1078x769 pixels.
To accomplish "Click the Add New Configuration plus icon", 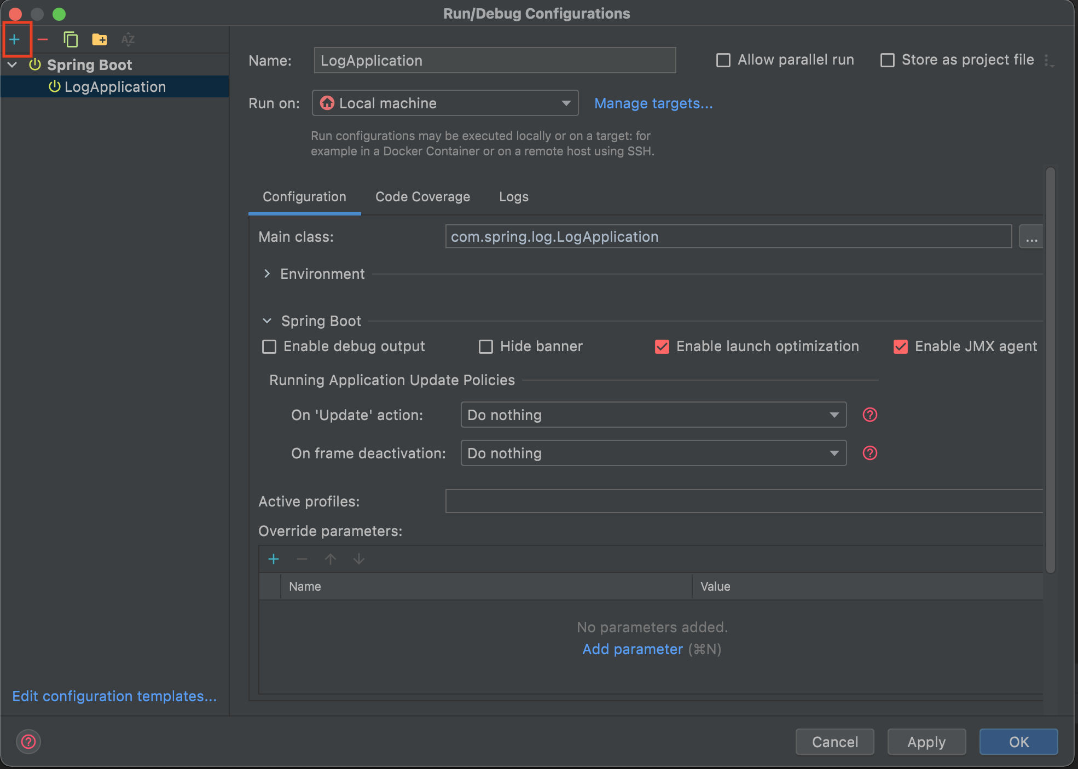I will 15,39.
